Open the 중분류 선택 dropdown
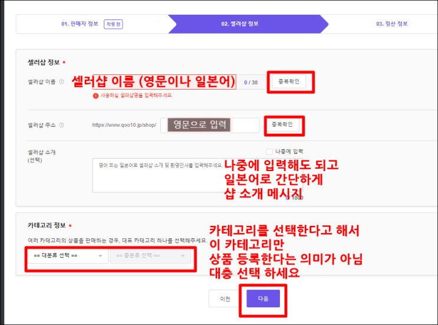Image resolution: width=438 pixels, height=325 pixels. click(150, 256)
